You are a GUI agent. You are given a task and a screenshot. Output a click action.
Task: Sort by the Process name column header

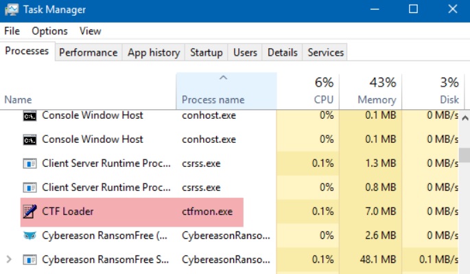tap(226, 91)
